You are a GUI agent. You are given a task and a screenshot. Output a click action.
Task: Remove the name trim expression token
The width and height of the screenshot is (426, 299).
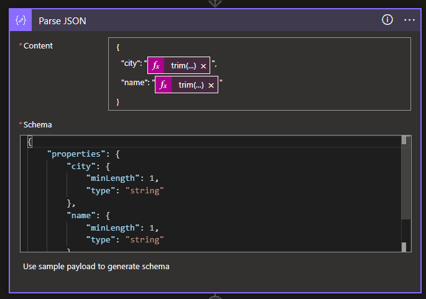(x=211, y=85)
